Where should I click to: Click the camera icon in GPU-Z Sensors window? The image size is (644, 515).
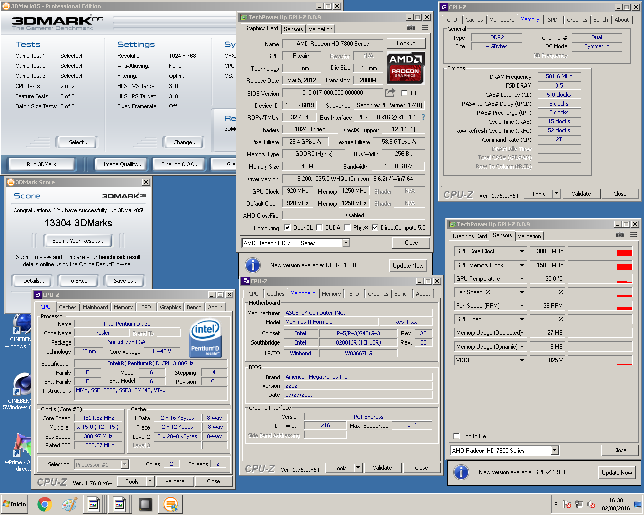point(620,235)
